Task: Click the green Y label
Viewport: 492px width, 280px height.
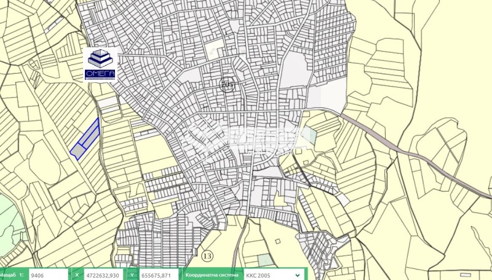Action: pyautogui.click(x=132, y=276)
